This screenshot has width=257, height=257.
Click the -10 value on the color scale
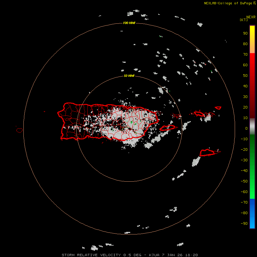click(x=244, y=139)
